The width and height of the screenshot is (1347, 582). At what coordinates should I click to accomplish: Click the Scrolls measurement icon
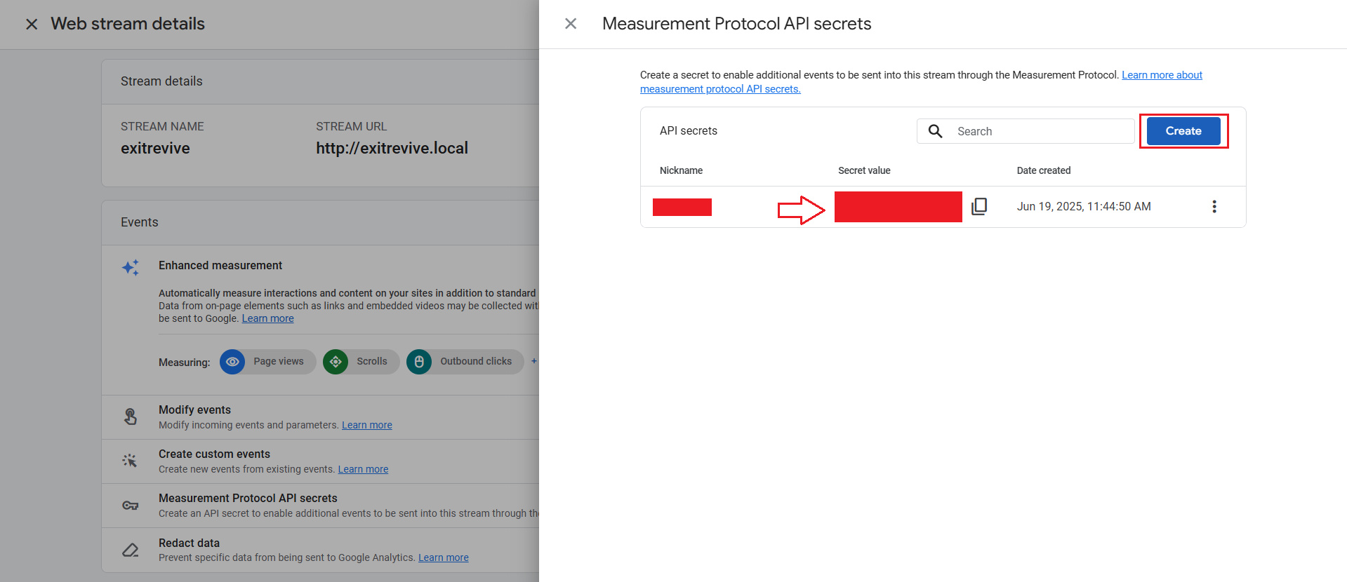click(x=336, y=361)
